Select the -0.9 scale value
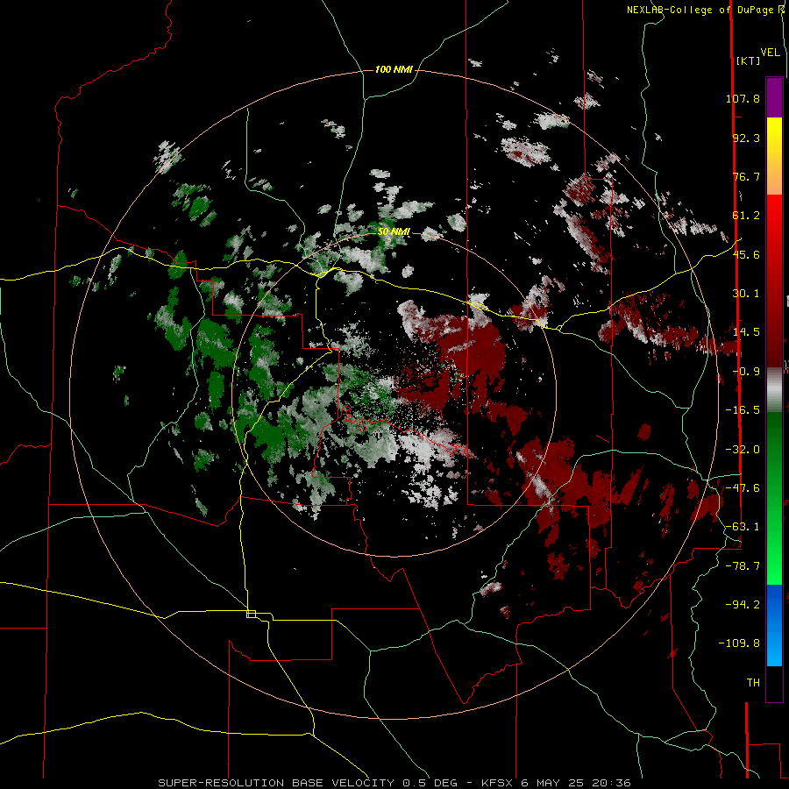The width and height of the screenshot is (789, 789). coord(746,372)
